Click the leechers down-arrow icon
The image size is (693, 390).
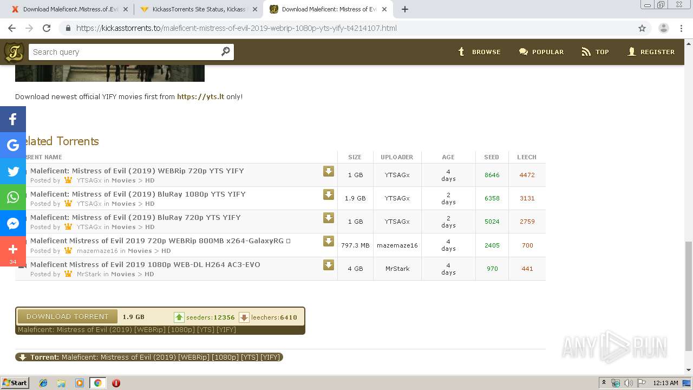pos(244,317)
